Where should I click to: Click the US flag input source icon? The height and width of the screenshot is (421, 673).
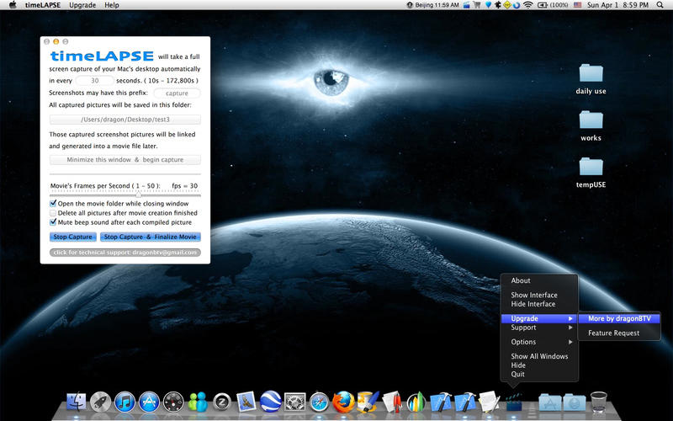(577, 5)
